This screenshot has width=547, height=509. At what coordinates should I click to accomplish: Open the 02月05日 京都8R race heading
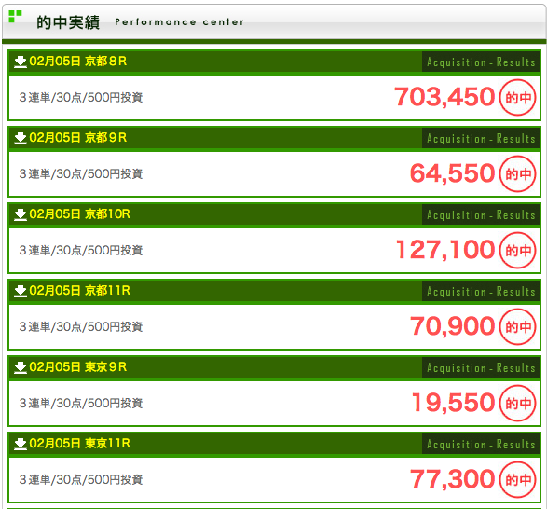[x=78, y=62]
